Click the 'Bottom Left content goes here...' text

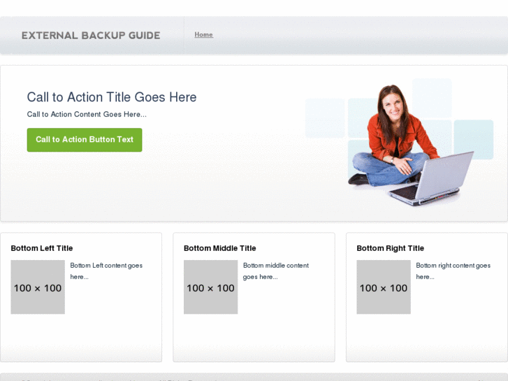coord(106,271)
